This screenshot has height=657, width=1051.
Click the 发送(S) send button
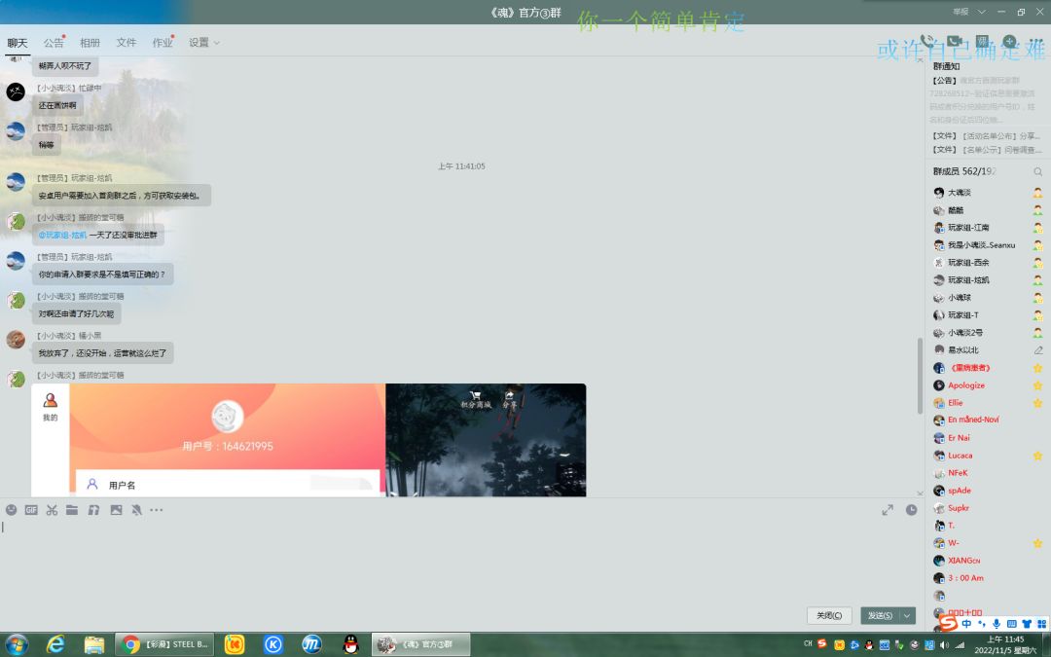pyautogui.click(x=880, y=615)
